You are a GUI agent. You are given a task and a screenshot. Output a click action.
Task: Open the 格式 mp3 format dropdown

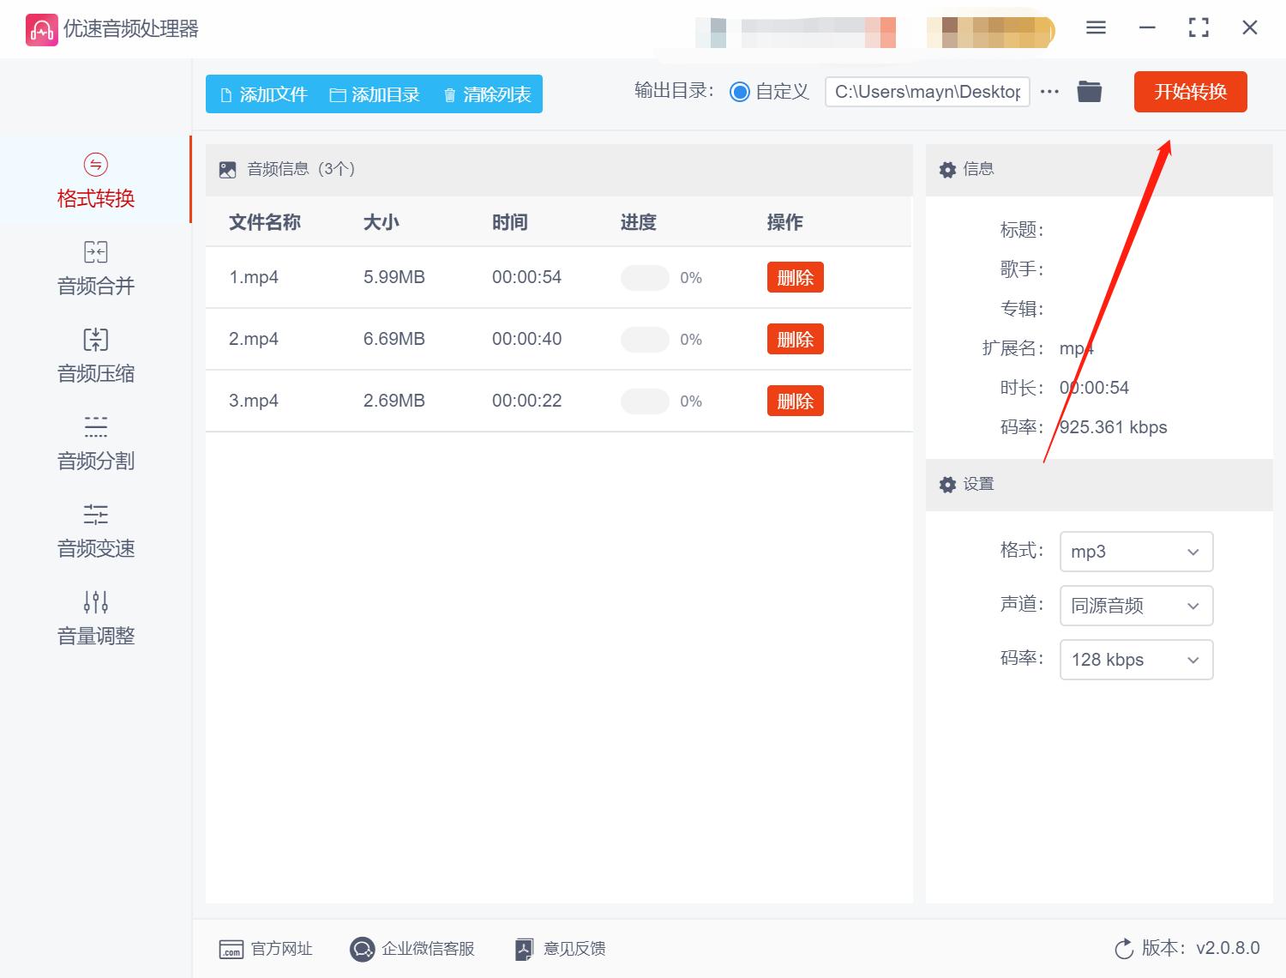1136,552
